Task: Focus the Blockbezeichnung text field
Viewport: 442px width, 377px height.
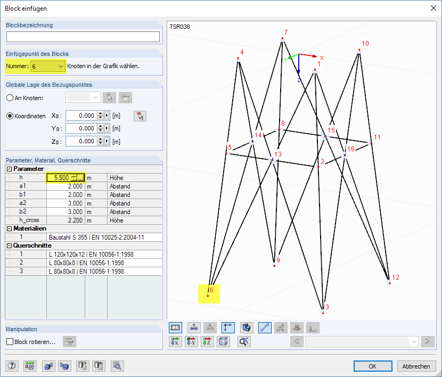Action: 83,37
